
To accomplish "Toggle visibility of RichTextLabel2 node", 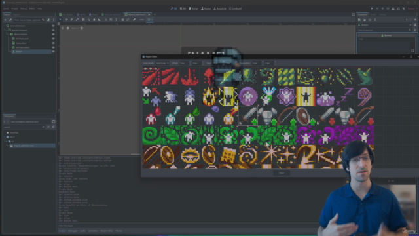I will [x=54, y=47].
